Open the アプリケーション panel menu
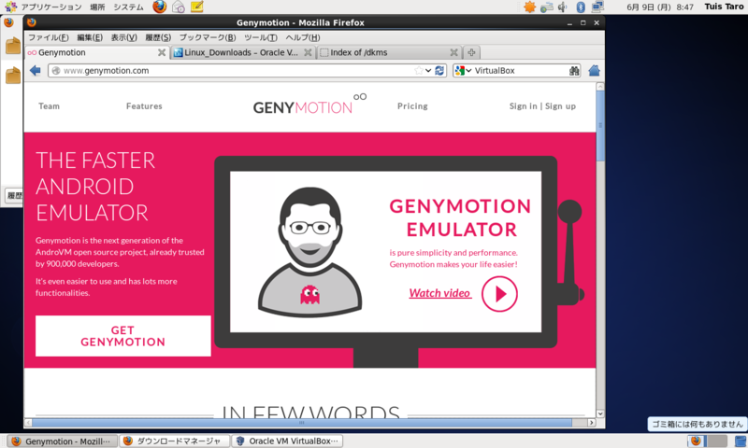Screen dimensions: 748x448 click(x=43, y=7)
